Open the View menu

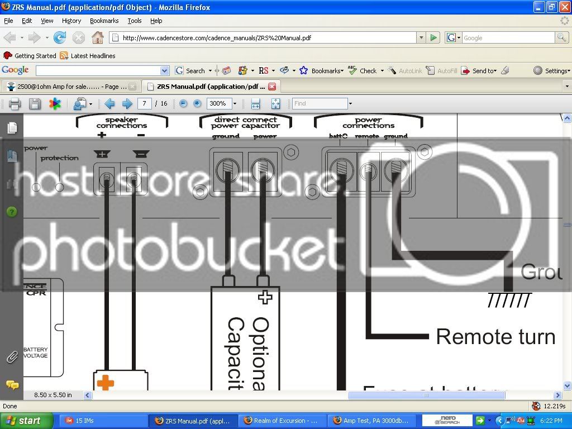[x=47, y=21]
